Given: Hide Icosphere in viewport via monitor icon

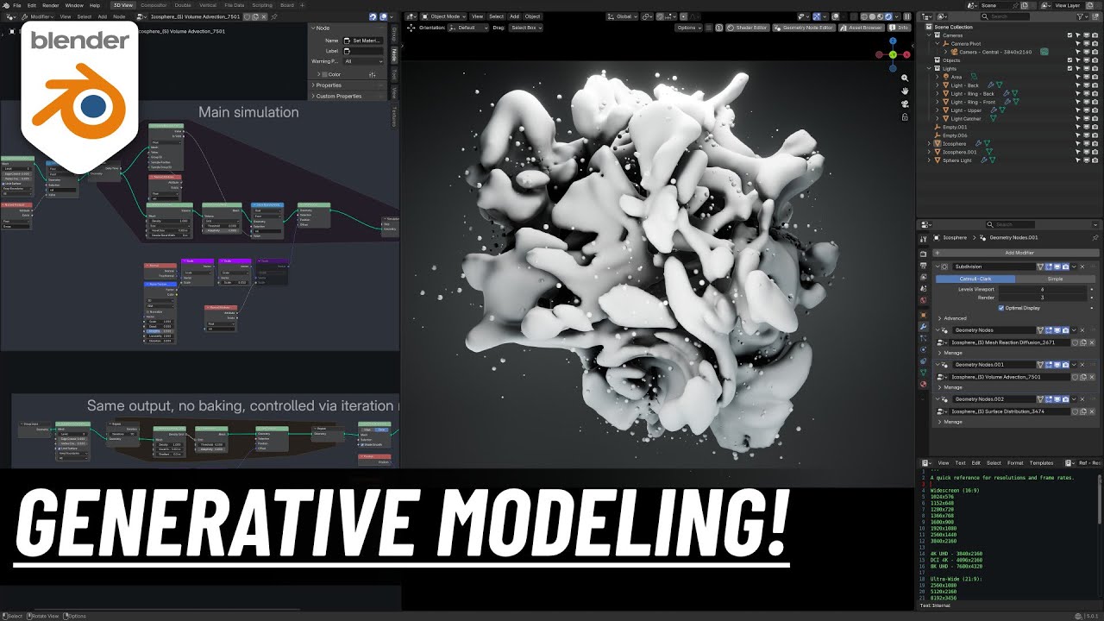Looking at the screenshot, I should (1087, 144).
